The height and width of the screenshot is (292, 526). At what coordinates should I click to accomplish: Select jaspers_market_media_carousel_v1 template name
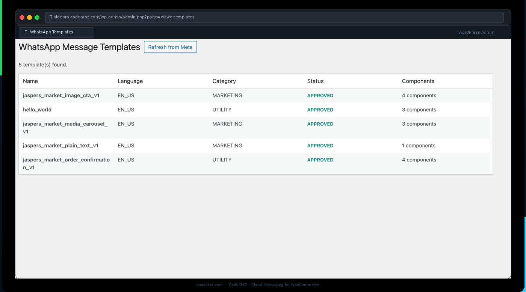tap(65, 128)
